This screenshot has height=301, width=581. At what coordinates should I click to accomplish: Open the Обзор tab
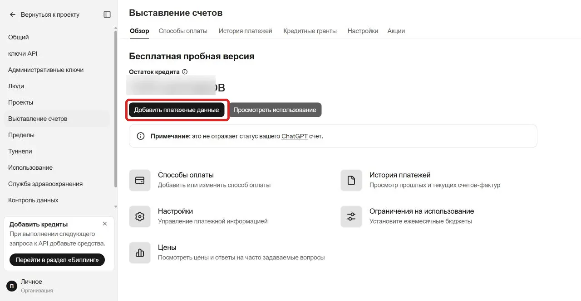(139, 31)
